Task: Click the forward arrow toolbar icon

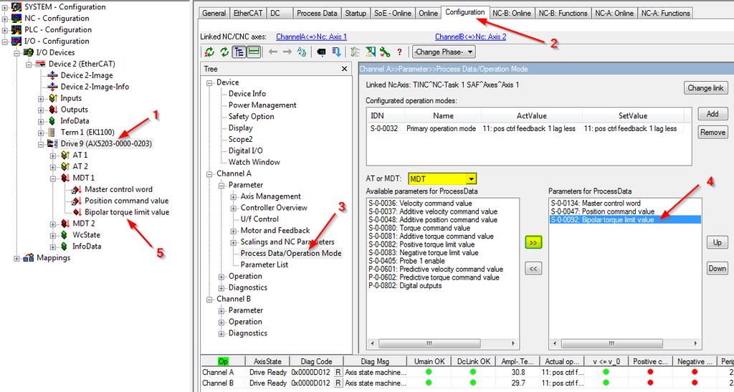Action: 287,52
